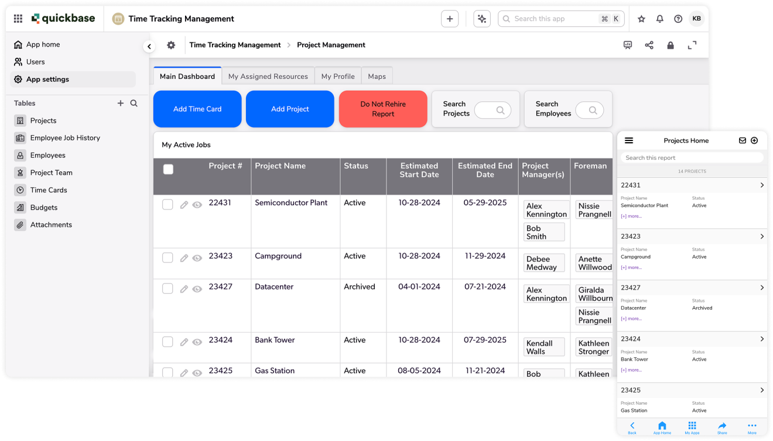Open the Maps tab

[x=377, y=75]
